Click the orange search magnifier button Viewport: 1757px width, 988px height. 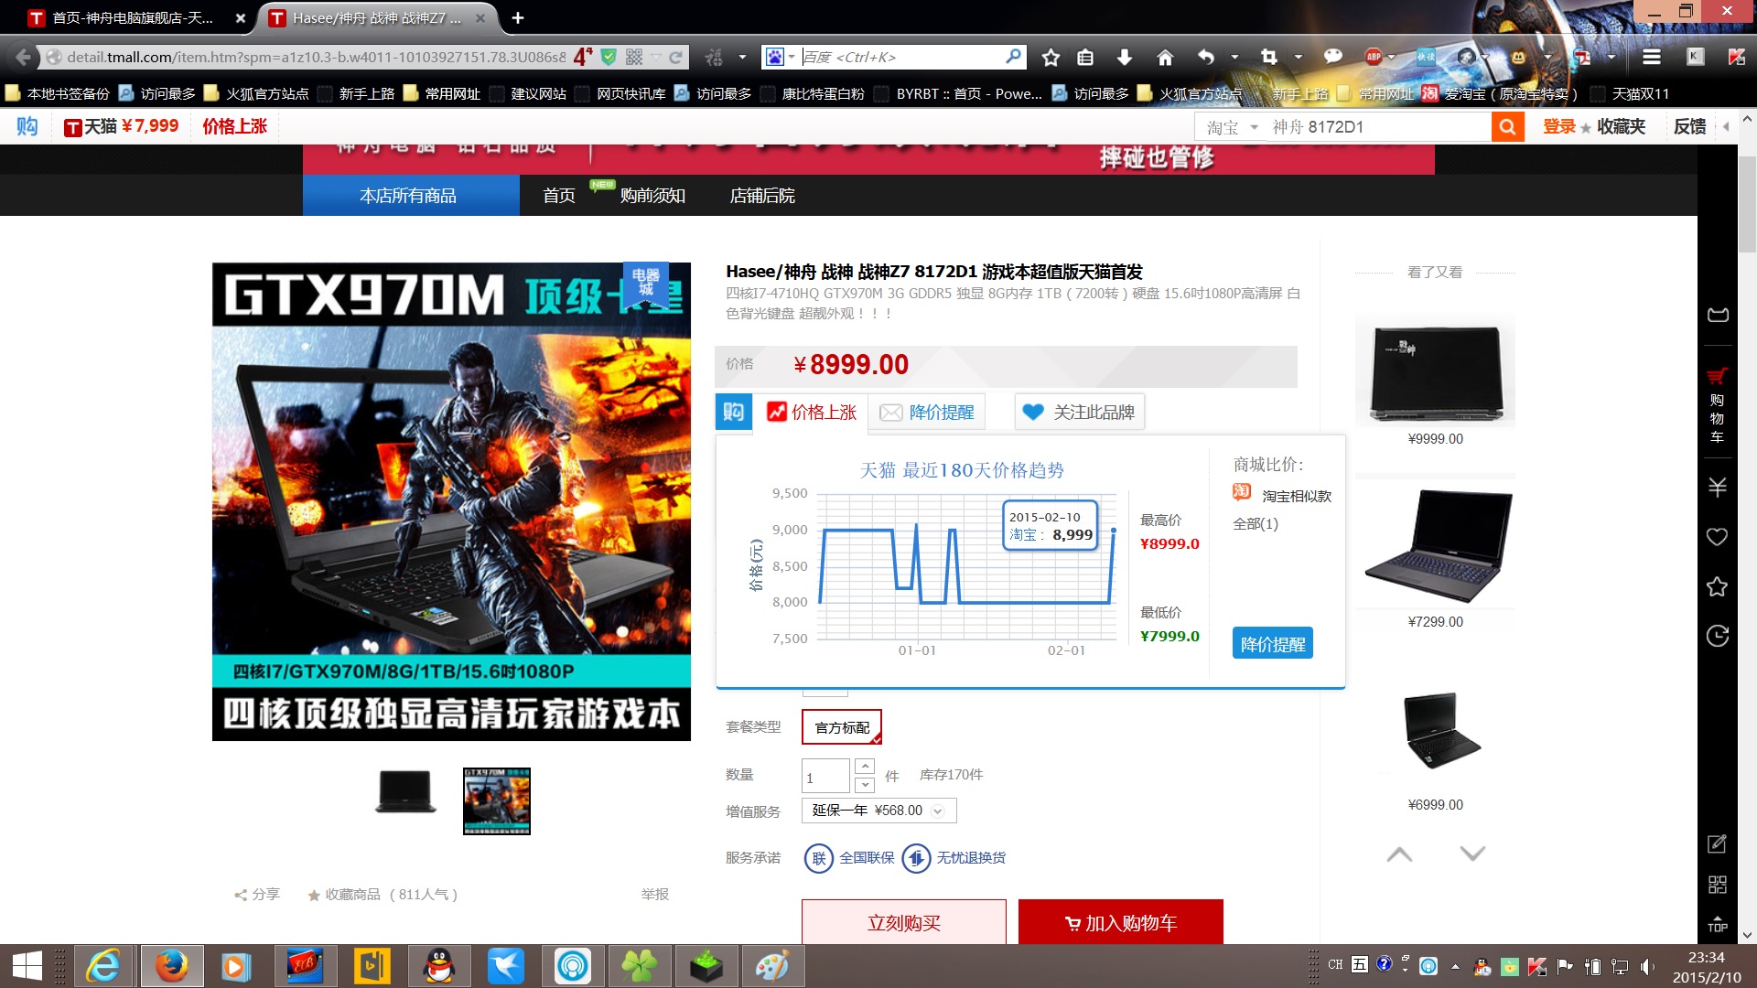tap(1507, 127)
